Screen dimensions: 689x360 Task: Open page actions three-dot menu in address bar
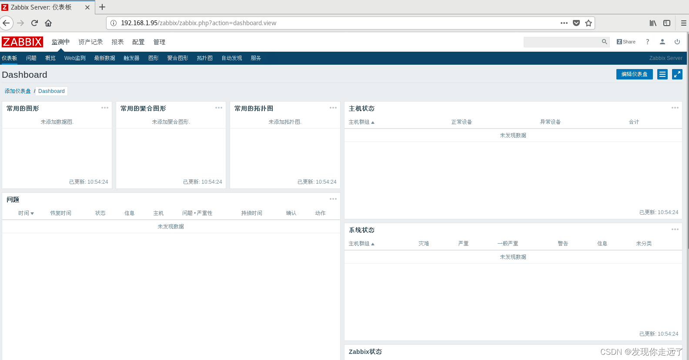coord(564,23)
